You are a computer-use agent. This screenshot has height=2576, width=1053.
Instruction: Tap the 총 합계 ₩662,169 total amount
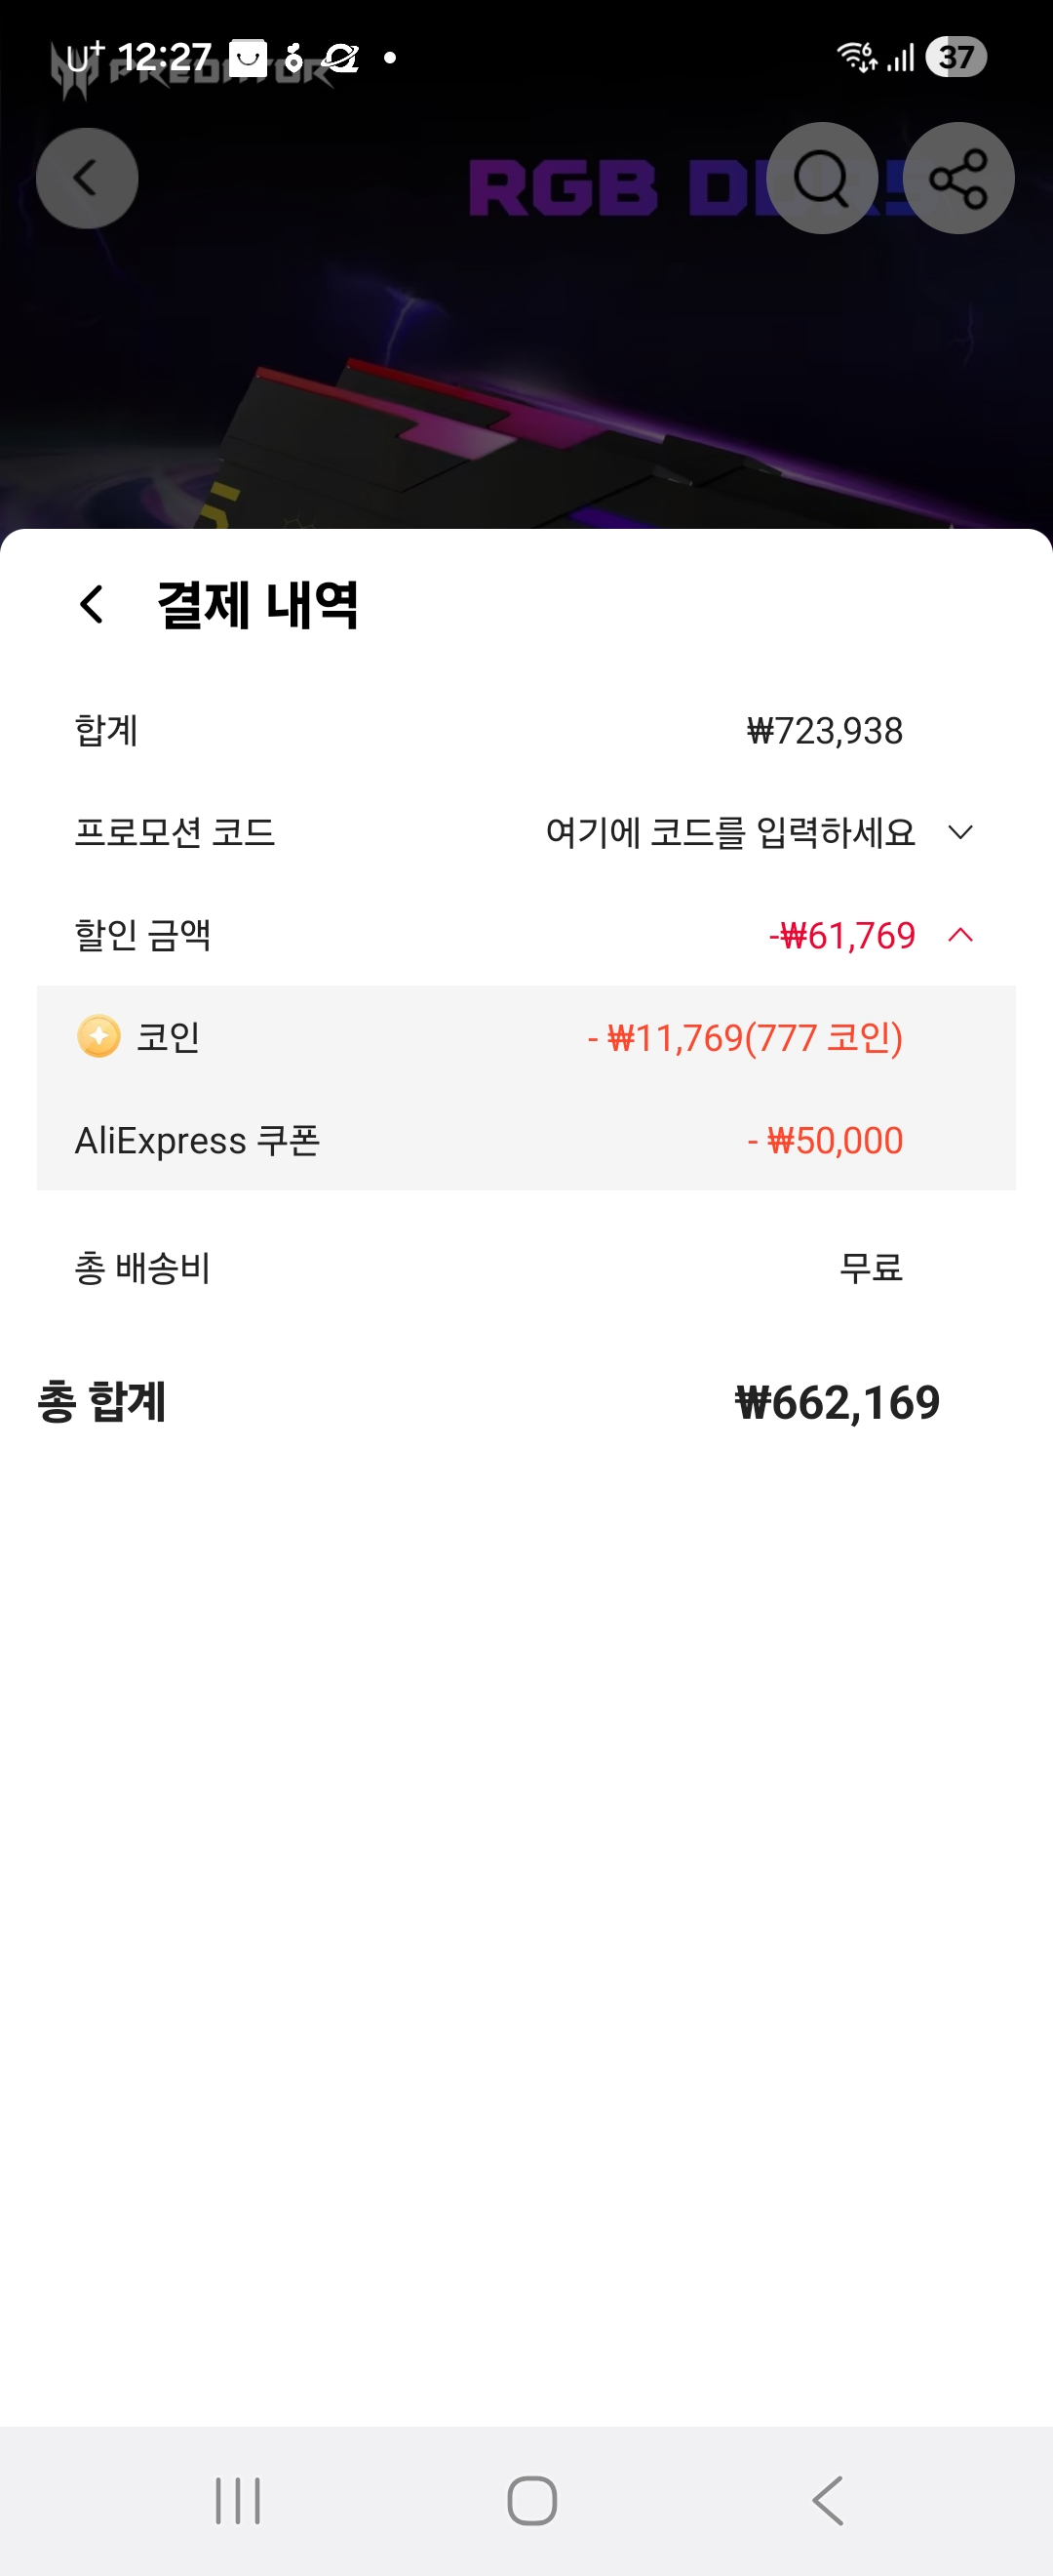point(838,1402)
